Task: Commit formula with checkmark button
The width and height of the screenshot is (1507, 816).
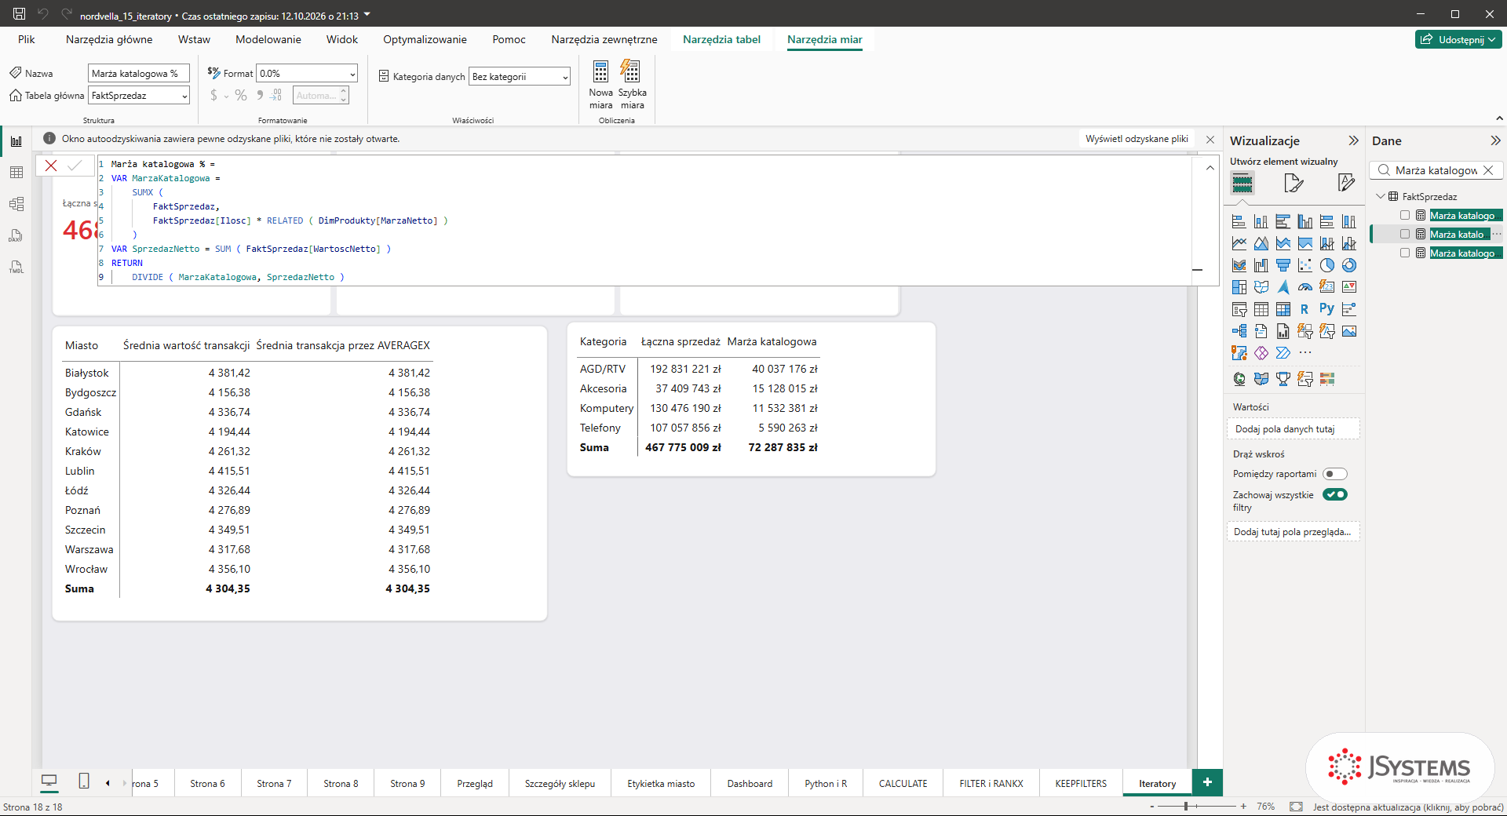Action: (x=75, y=166)
